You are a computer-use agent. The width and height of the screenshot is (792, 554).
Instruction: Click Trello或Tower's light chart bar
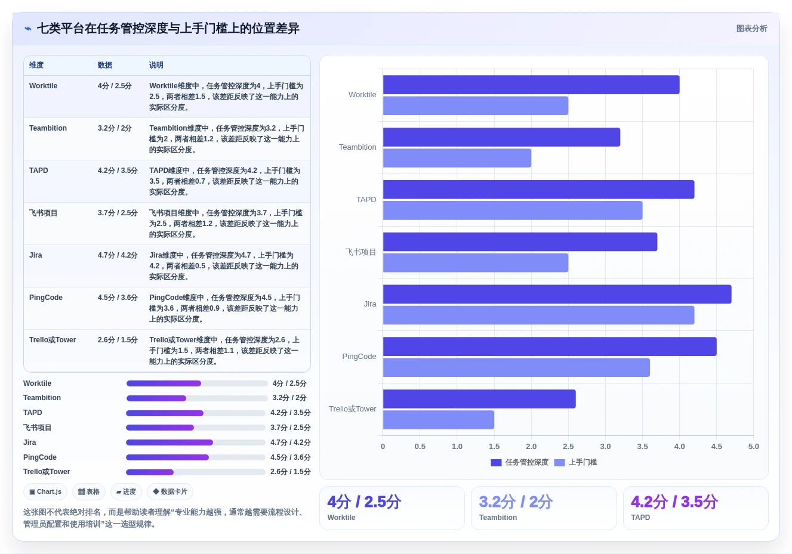[439, 420]
